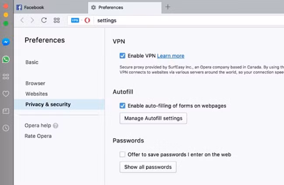Select Browser in the Preferences sidebar
Image resolution: width=284 pixels, height=185 pixels.
tap(35, 83)
